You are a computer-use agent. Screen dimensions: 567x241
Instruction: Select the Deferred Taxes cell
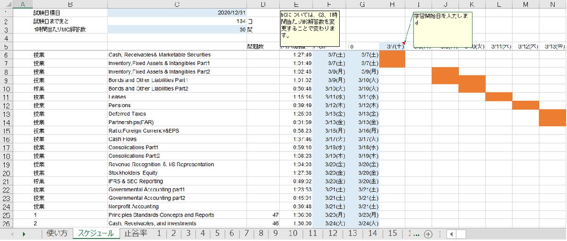177,114
